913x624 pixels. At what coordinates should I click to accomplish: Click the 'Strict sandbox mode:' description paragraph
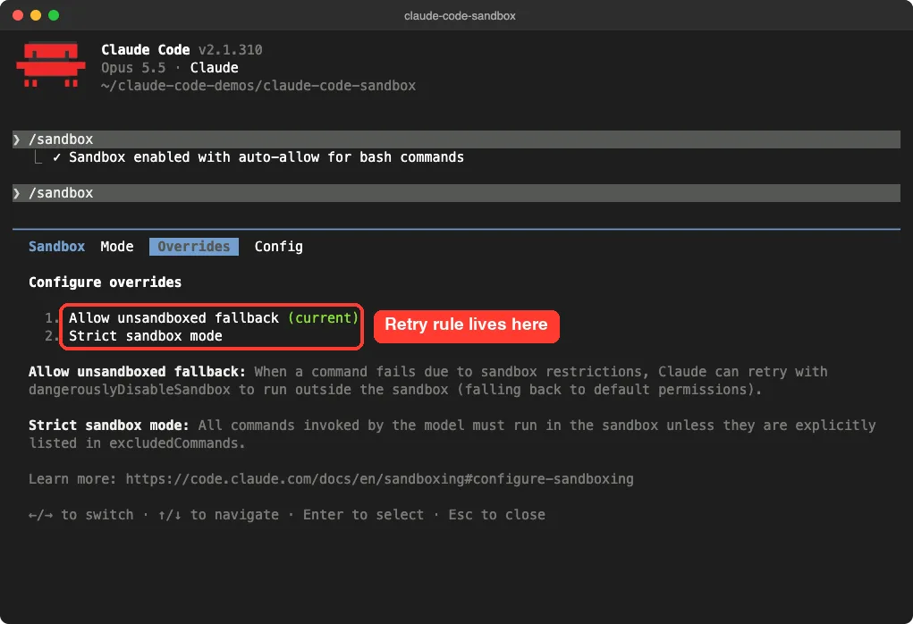(x=452, y=434)
